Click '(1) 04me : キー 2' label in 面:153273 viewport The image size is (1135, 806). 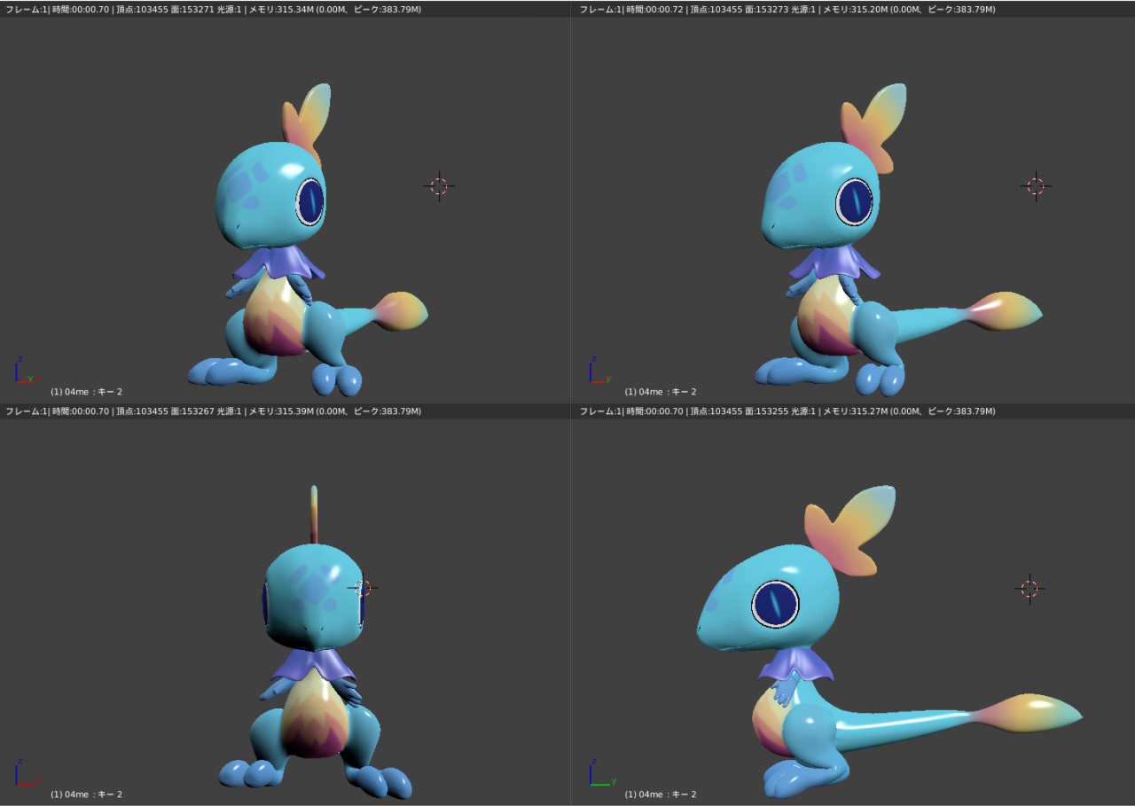tap(661, 392)
